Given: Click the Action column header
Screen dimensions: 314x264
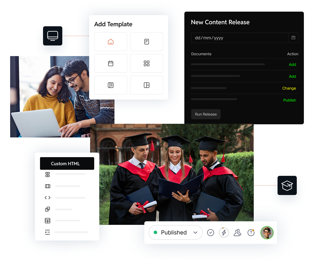Looking at the screenshot, I should [293, 54].
